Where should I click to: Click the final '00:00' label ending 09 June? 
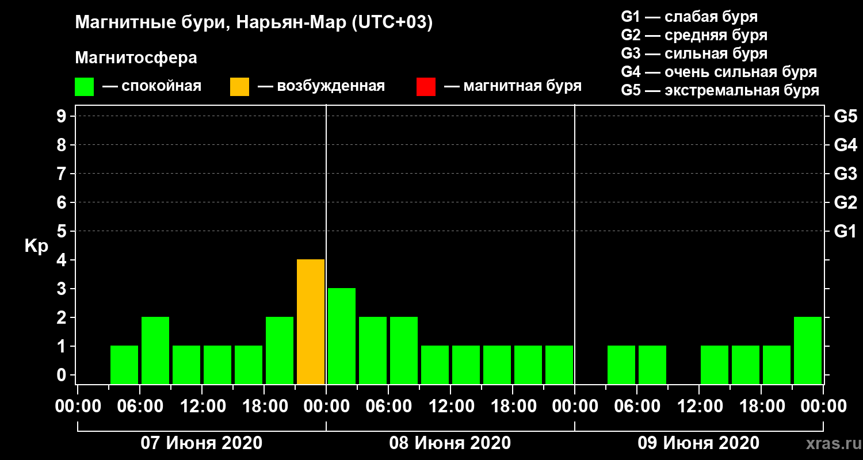(823, 407)
